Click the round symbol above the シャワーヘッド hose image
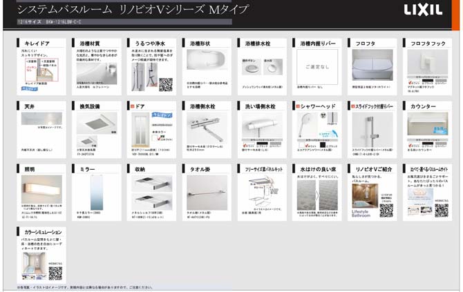 (323, 115)
